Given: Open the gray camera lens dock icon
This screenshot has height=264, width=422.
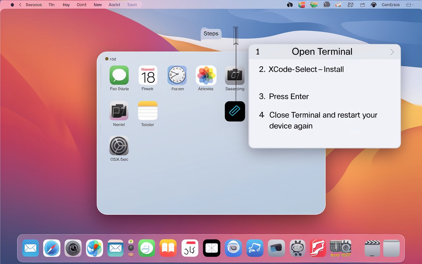Looking at the screenshot, I should (x=73, y=248).
